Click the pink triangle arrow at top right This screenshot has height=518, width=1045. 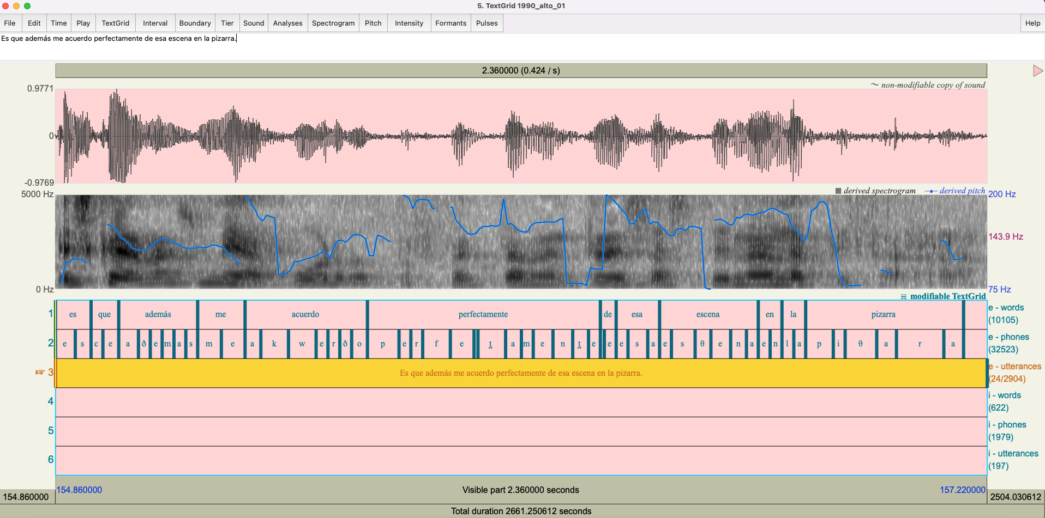(1037, 71)
